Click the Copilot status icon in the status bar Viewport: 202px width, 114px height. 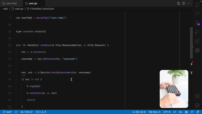[186, 112]
